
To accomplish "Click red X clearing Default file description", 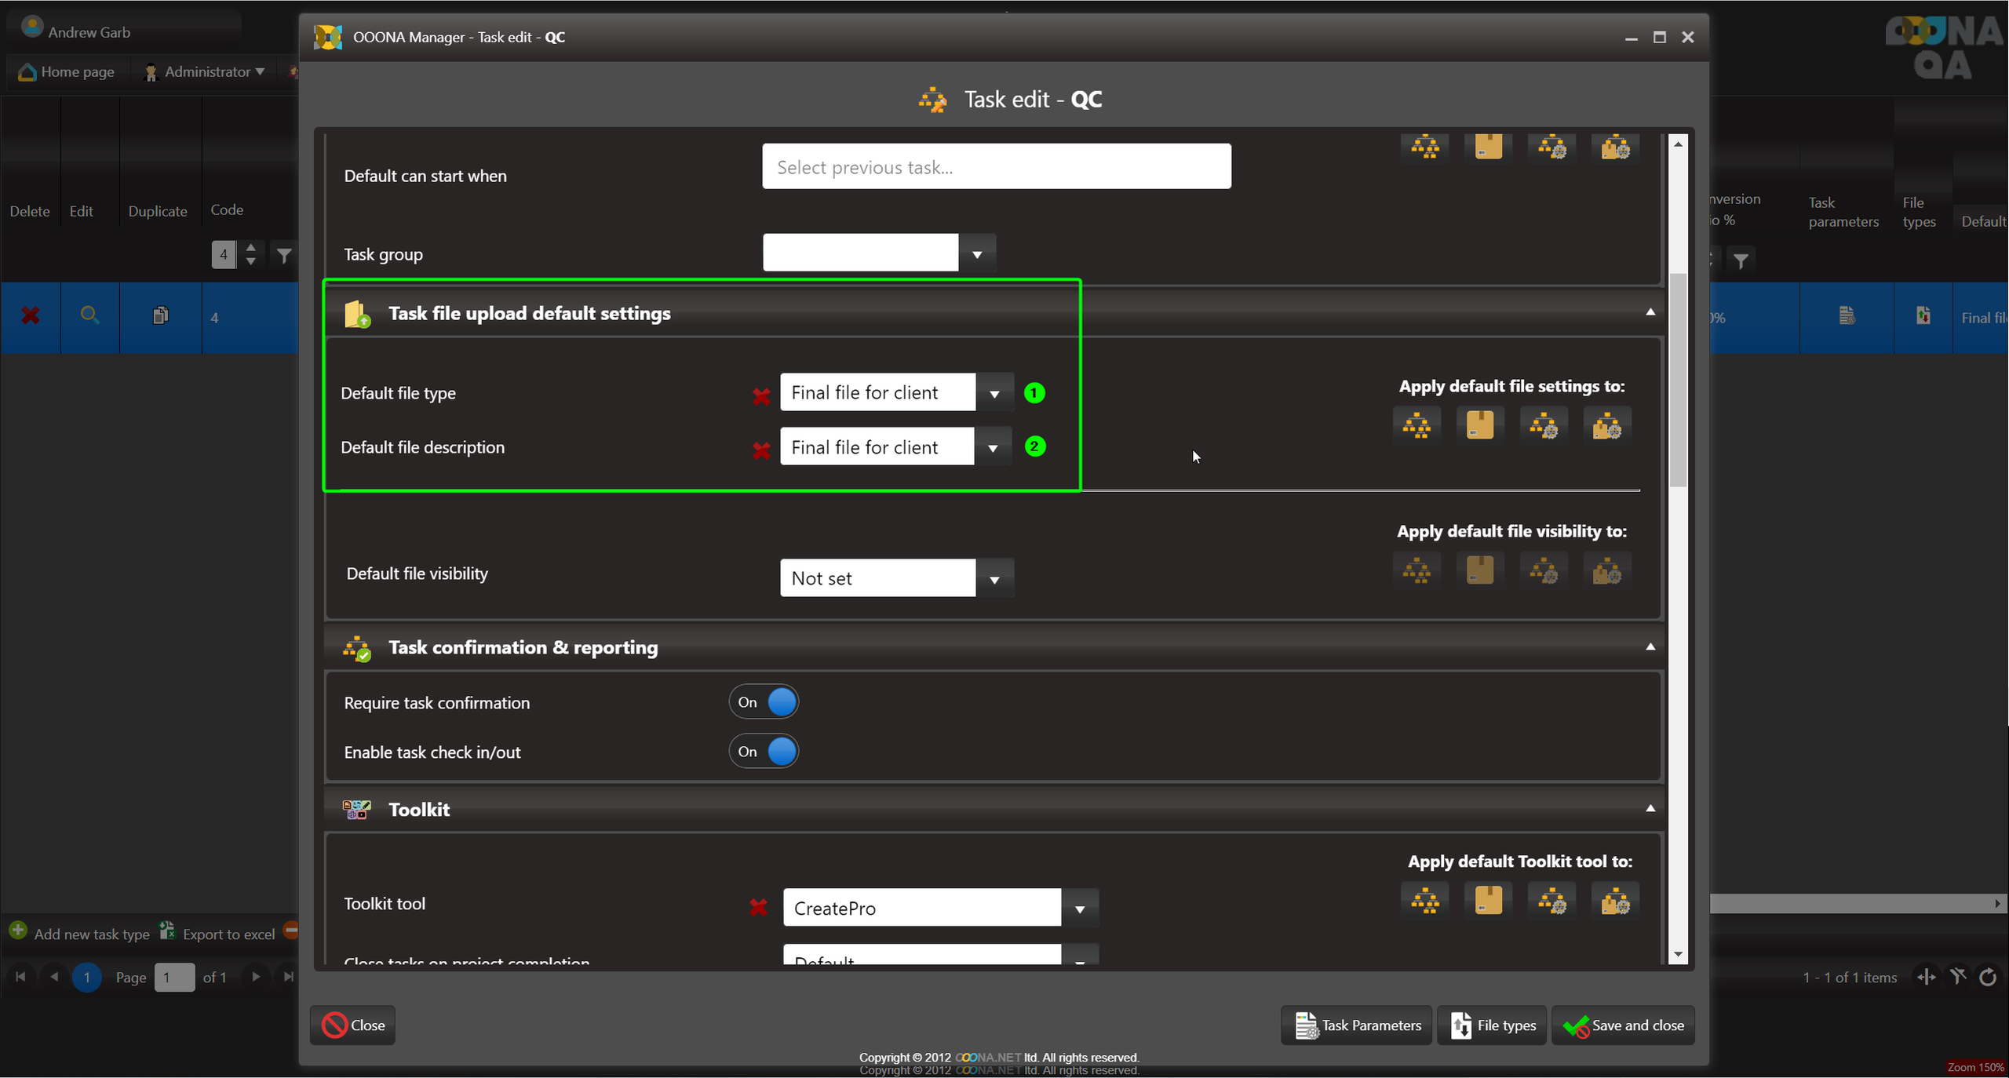I will 760,450.
